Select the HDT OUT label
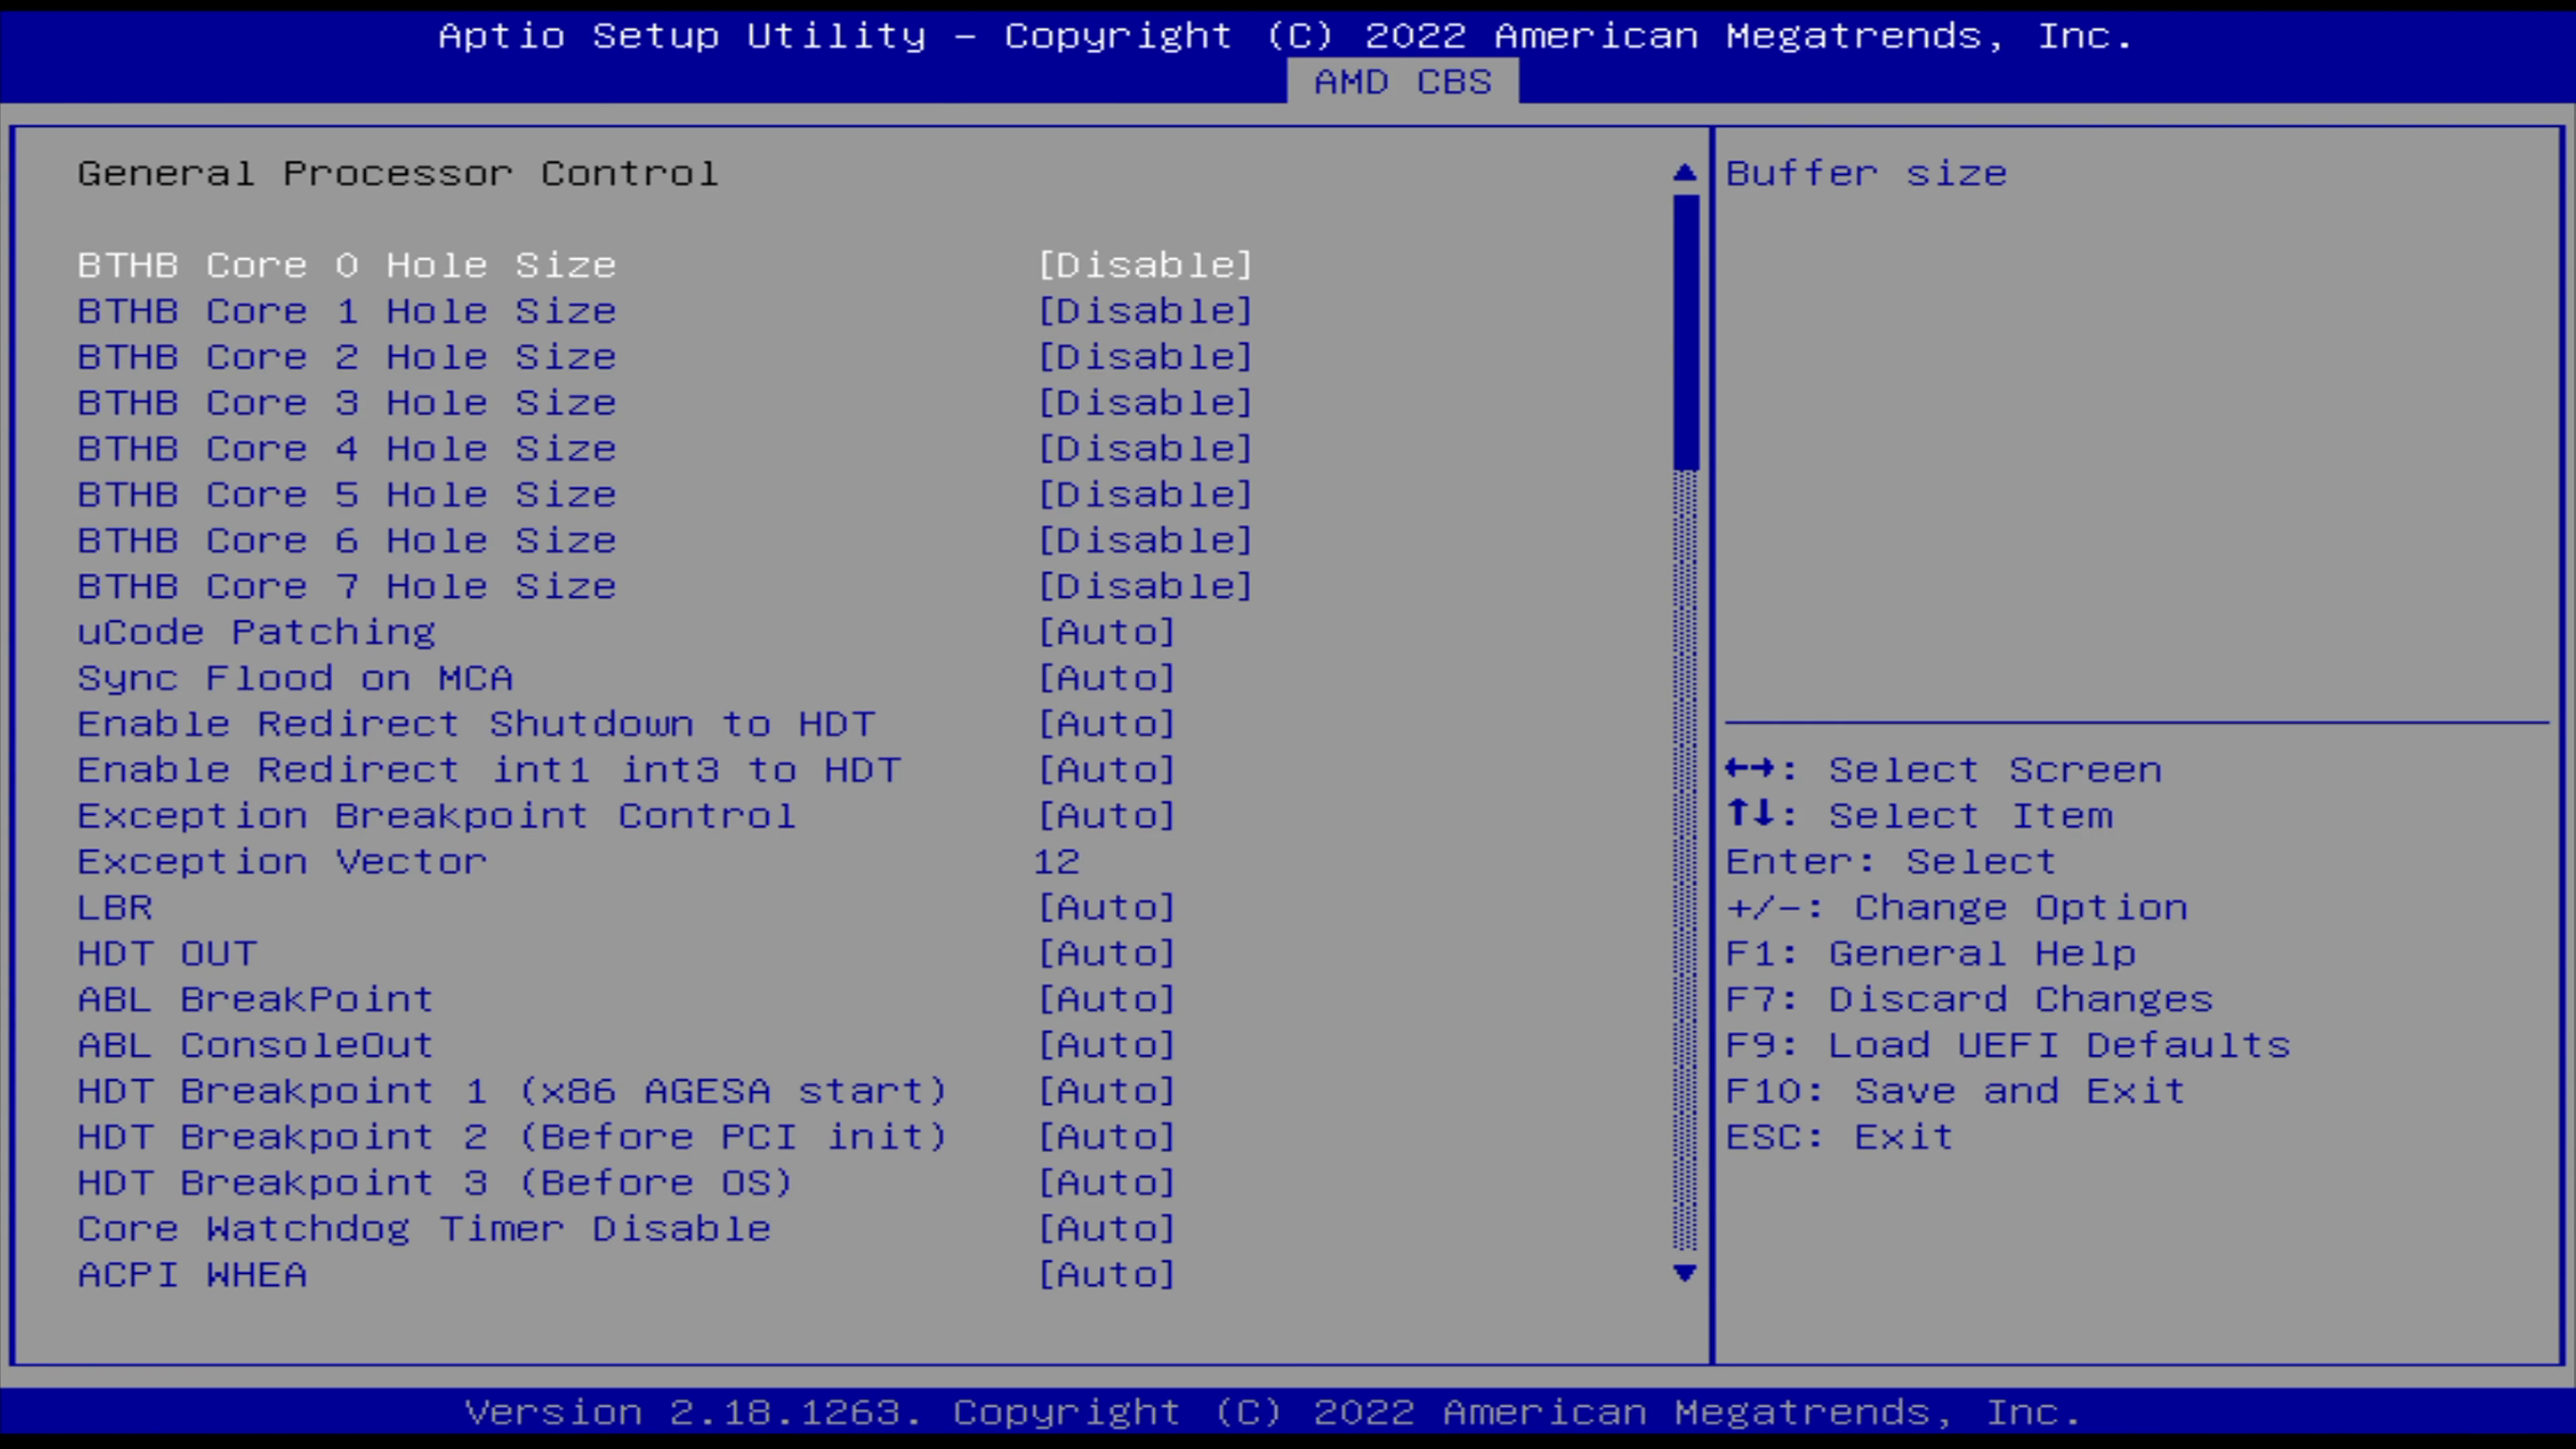 click(167, 954)
